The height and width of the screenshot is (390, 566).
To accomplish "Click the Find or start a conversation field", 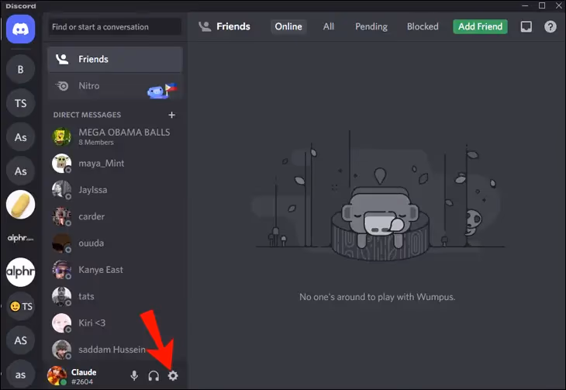I will pyautogui.click(x=115, y=26).
